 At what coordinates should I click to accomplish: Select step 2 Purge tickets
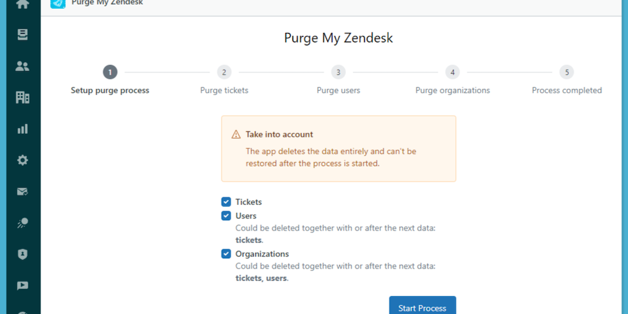[224, 72]
